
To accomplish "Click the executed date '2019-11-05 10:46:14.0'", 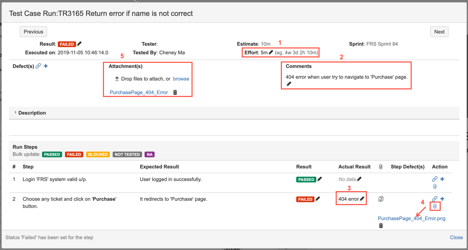I will point(83,52).
